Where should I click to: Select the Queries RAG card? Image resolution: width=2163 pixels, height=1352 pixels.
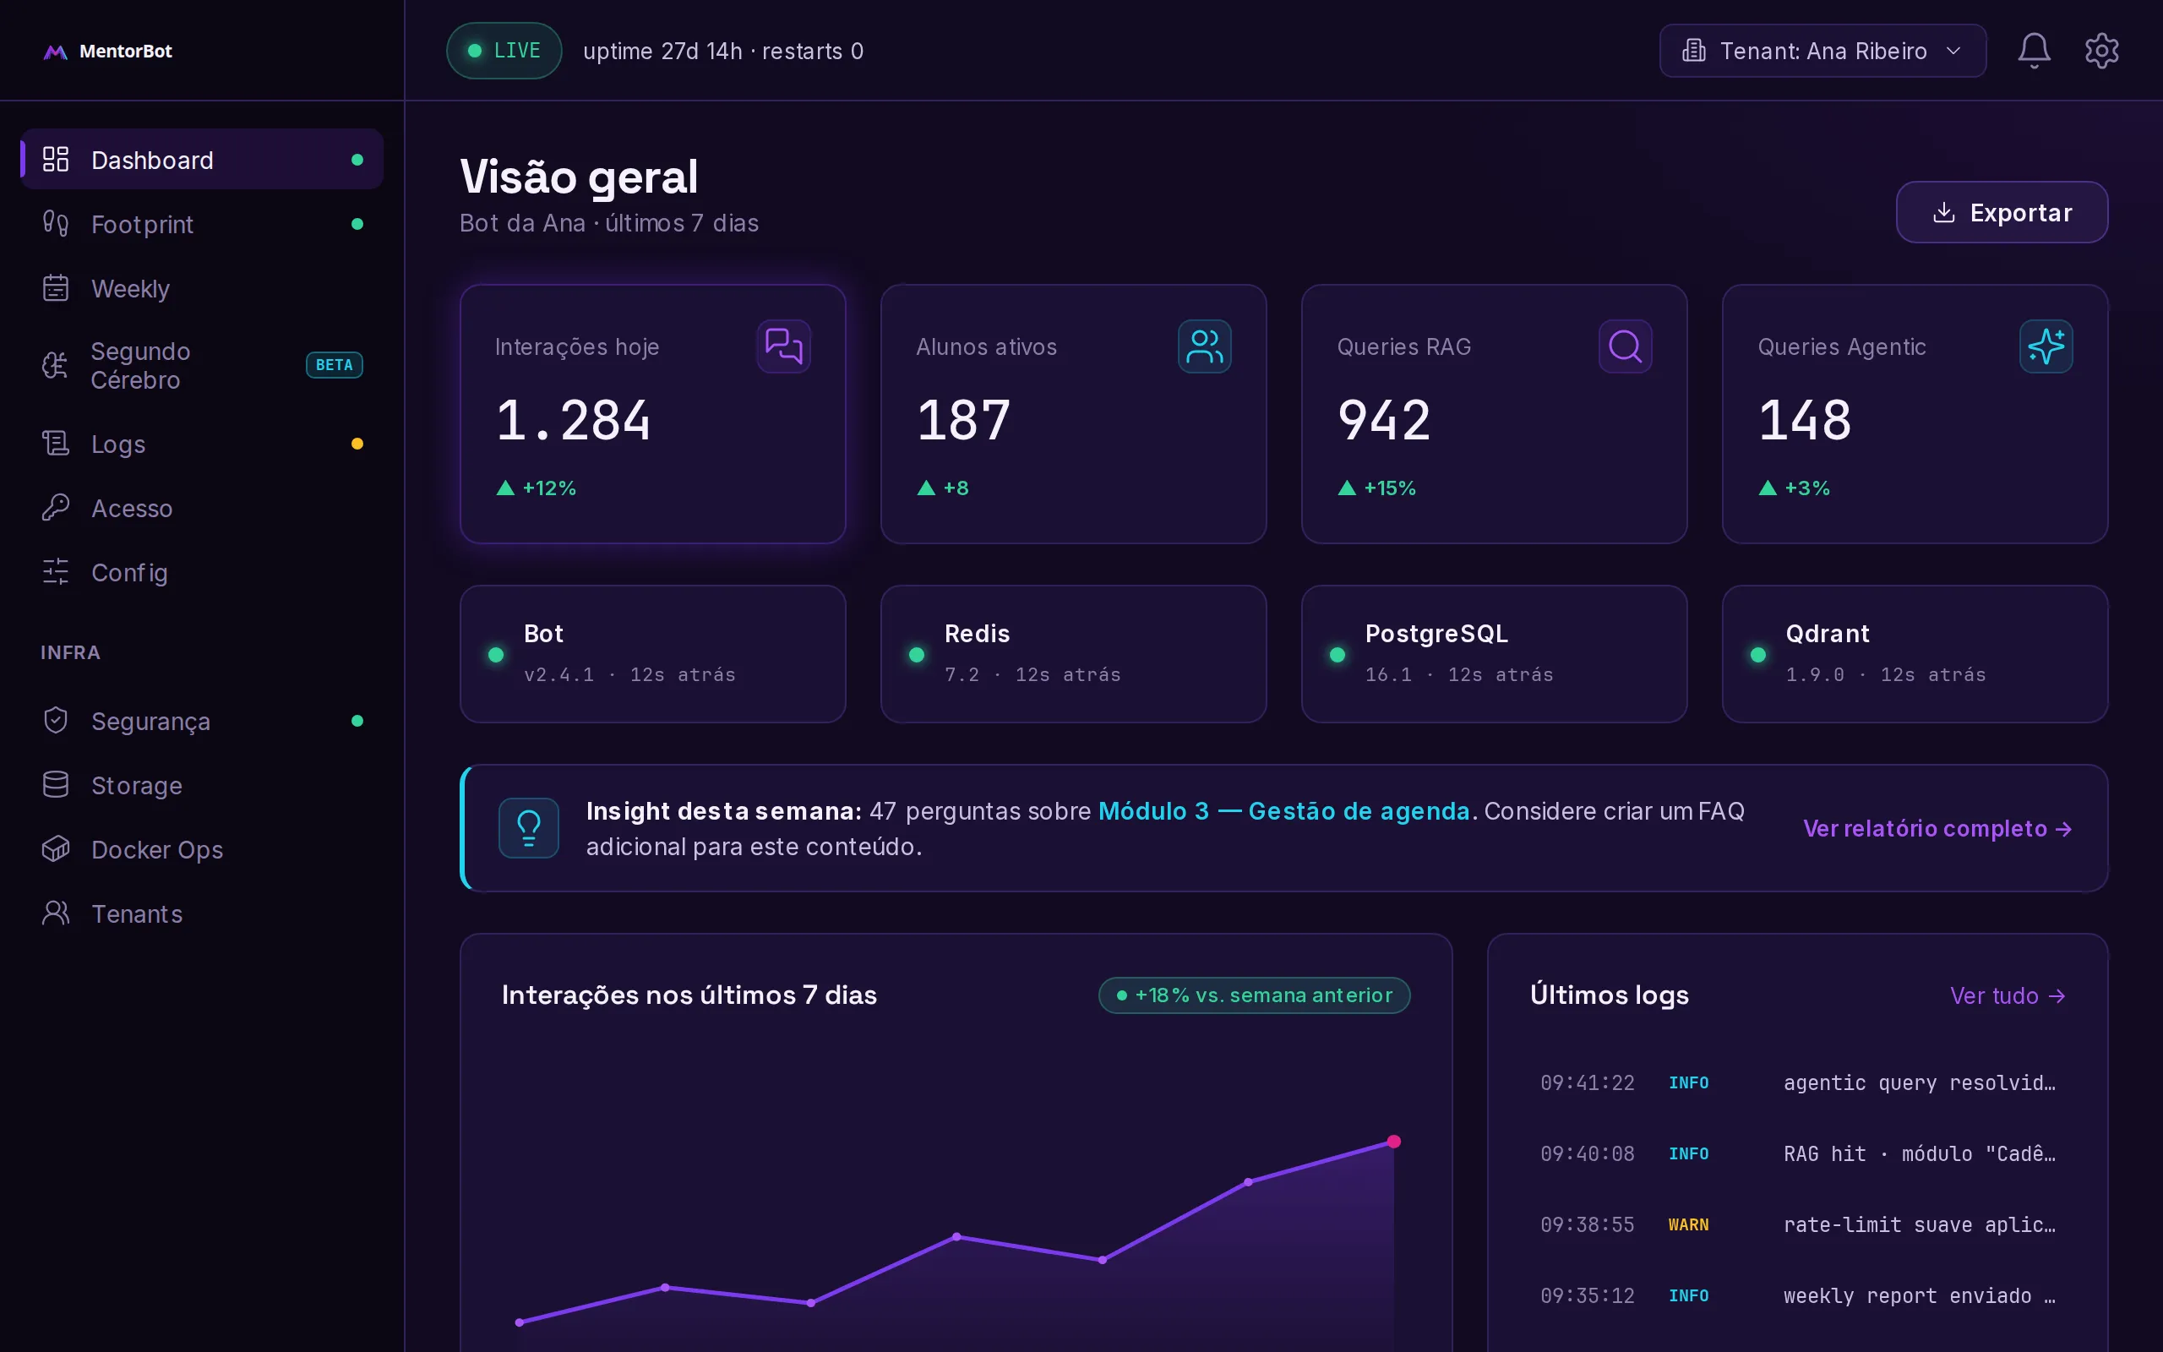click(1495, 414)
